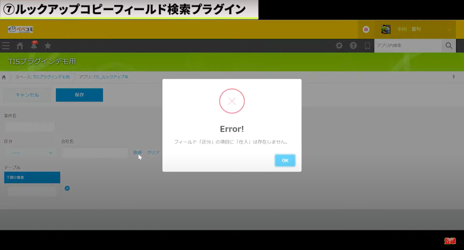Focus the アプリ内検索 search field
Viewport: 464px width, 250px height.
pyautogui.click(x=408, y=46)
